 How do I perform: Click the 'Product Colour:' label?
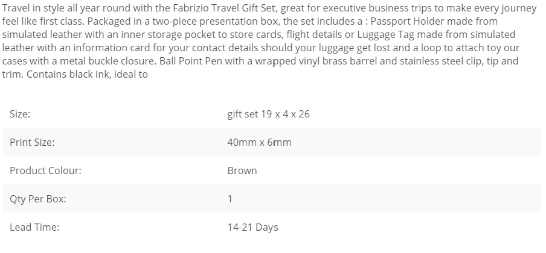[45, 170]
